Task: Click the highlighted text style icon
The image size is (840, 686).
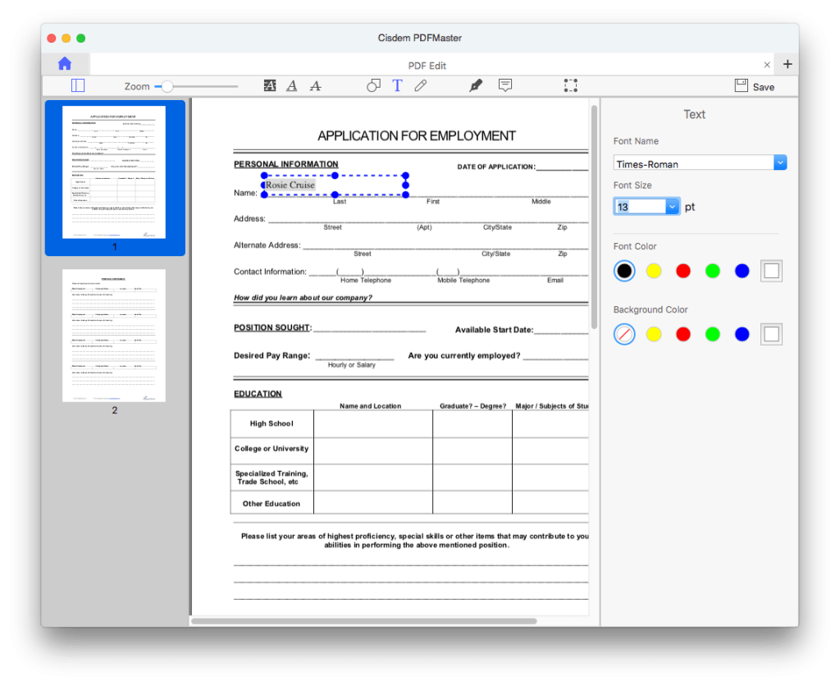Action: (270, 85)
